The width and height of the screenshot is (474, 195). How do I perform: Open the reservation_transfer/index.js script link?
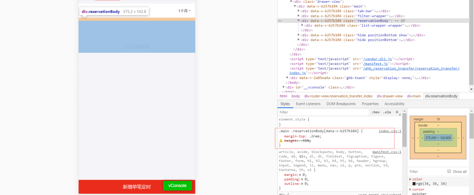click(374, 71)
